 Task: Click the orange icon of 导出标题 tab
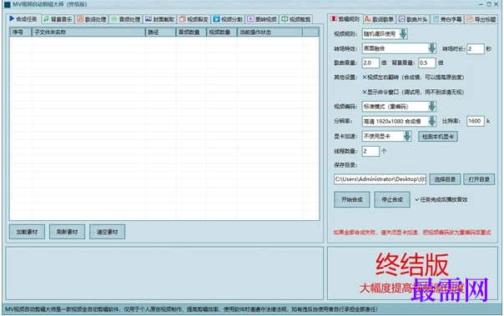point(470,19)
